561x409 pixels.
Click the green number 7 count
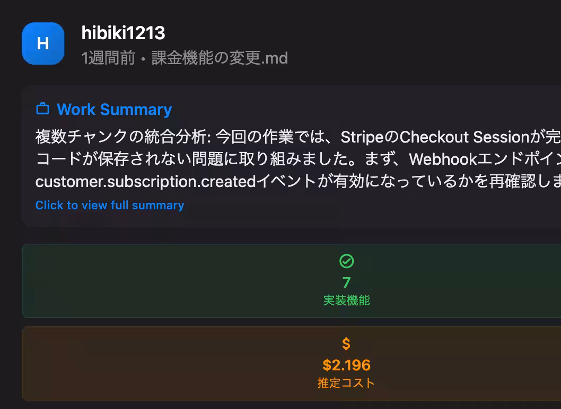coord(346,282)
